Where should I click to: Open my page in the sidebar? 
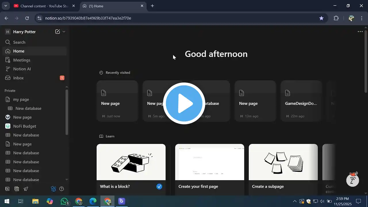coord(34,99)
